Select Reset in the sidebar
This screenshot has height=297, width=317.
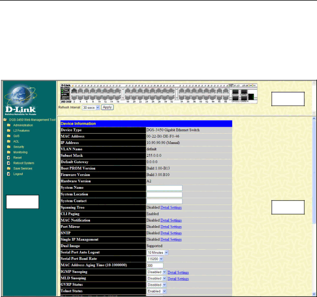[x=18, y=158]
